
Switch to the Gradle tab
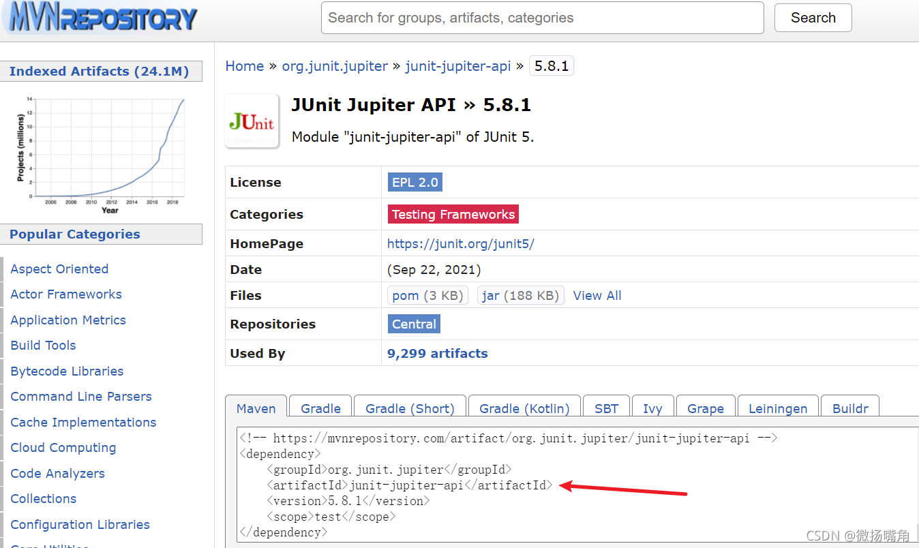(320, 408)
